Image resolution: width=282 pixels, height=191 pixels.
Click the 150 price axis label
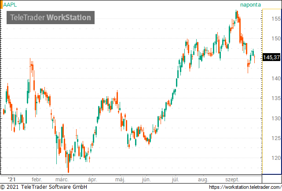pyautogui.click(x=276, y=38)
